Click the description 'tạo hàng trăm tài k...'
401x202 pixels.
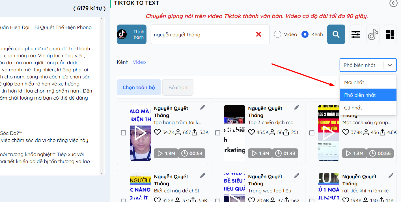coord(178,122)
